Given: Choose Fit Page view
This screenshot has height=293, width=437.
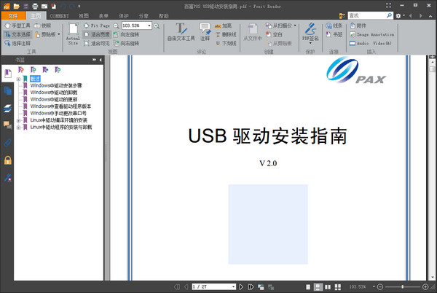Looking at the screenshot, I should pyautogui.click(x=97, y=26).
